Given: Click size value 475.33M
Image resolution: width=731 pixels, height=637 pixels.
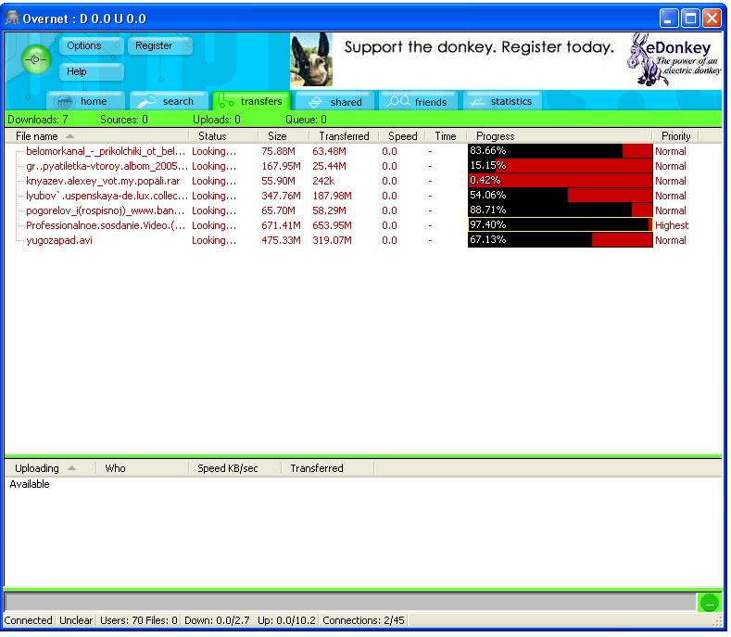Looking at the screenshot, I should point(281,240).
